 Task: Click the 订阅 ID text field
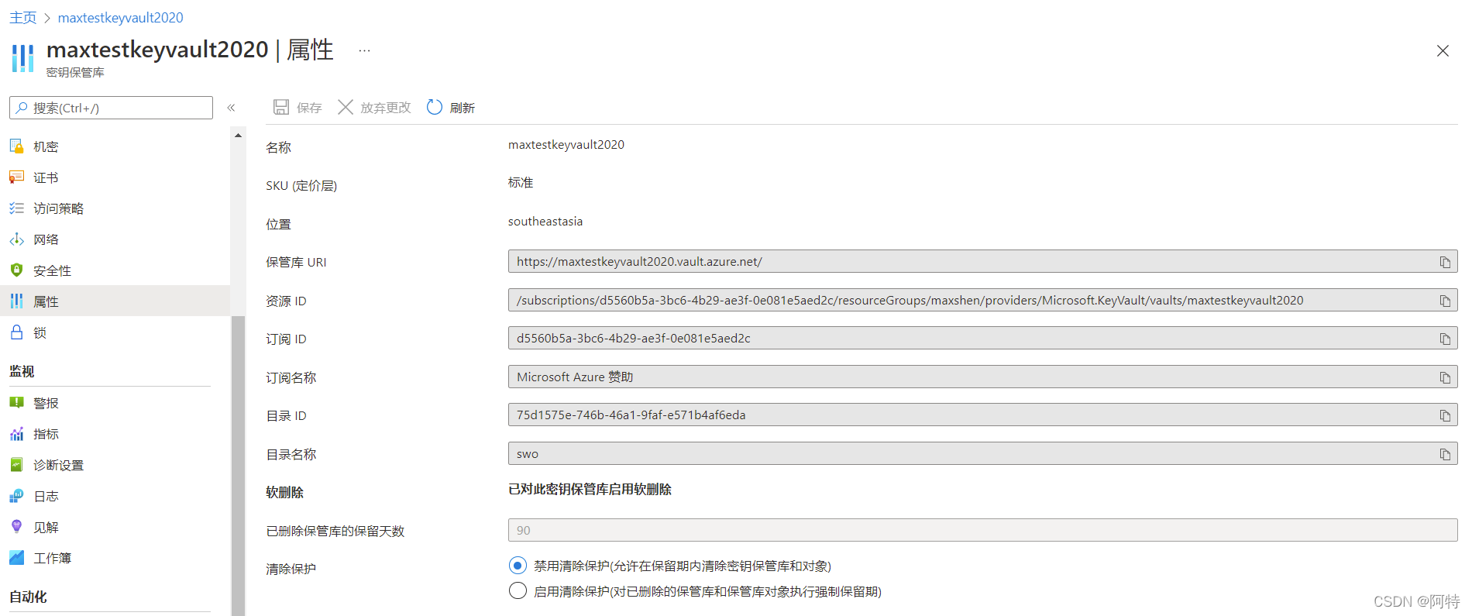tap(982, 338)
